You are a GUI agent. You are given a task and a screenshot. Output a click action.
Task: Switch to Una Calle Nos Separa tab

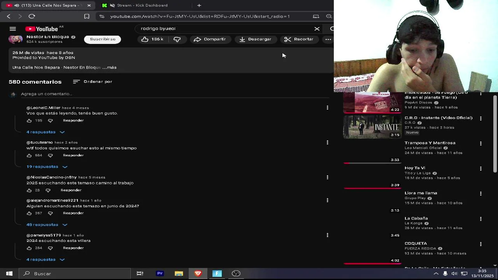click(x=47, y=5)
